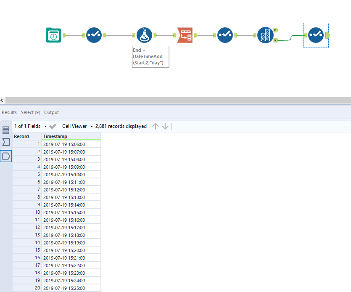
Task: Select cell '2019-07-19 15:25:00'
Action: (71, 288)
